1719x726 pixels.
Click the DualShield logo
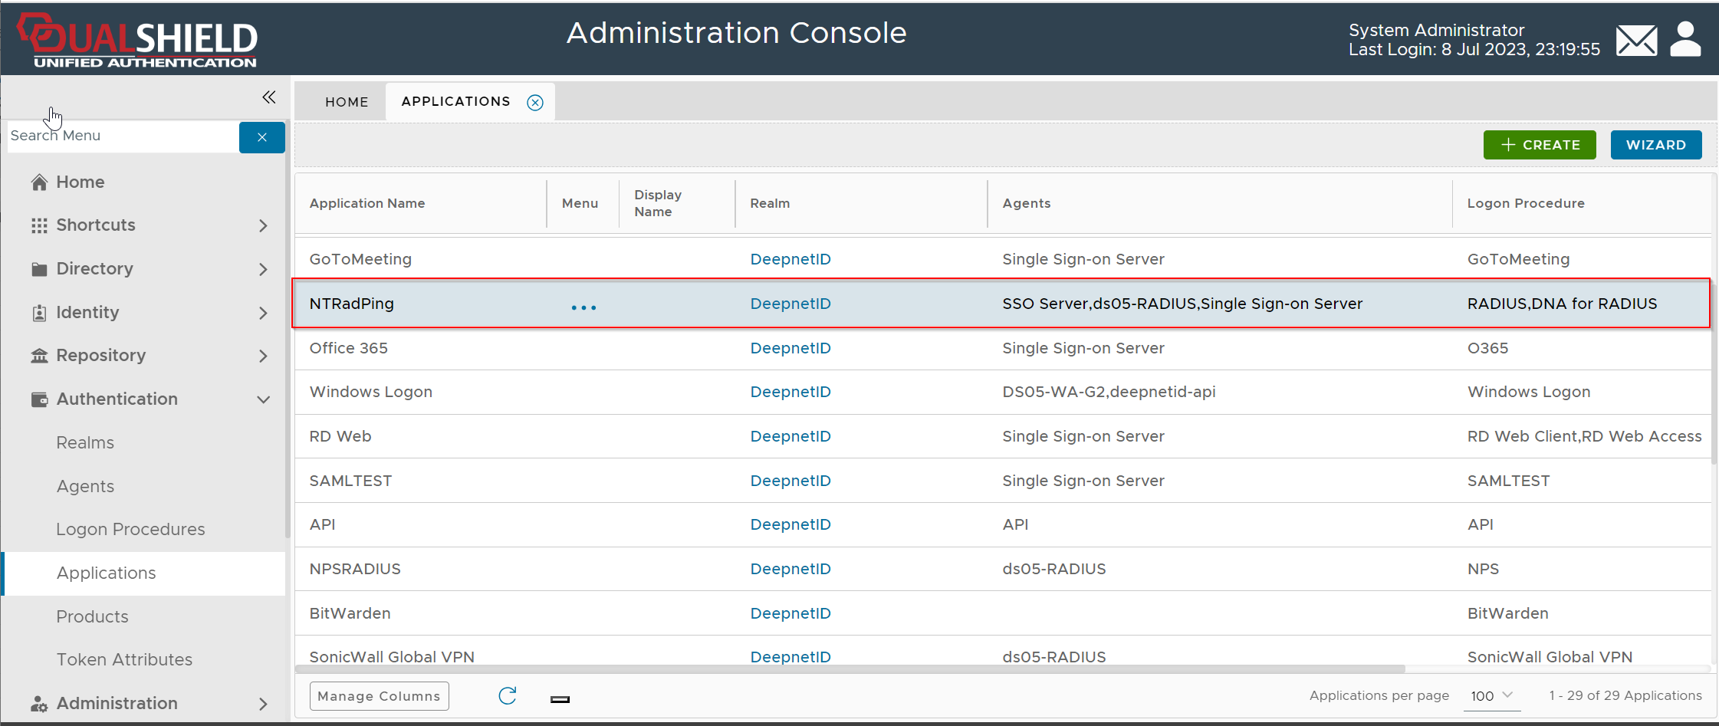(138, 41)
